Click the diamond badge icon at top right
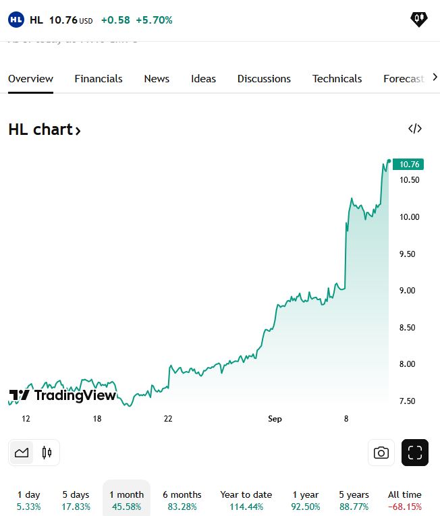The image size is (440, 516). (418, 20)
